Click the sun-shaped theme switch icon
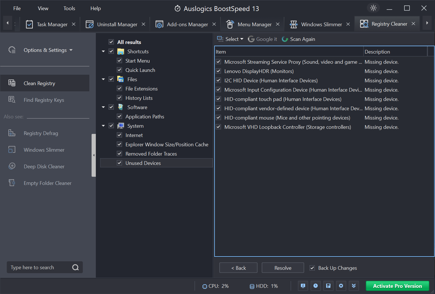Viewport: 435px width, 294px height. (373, 8)
